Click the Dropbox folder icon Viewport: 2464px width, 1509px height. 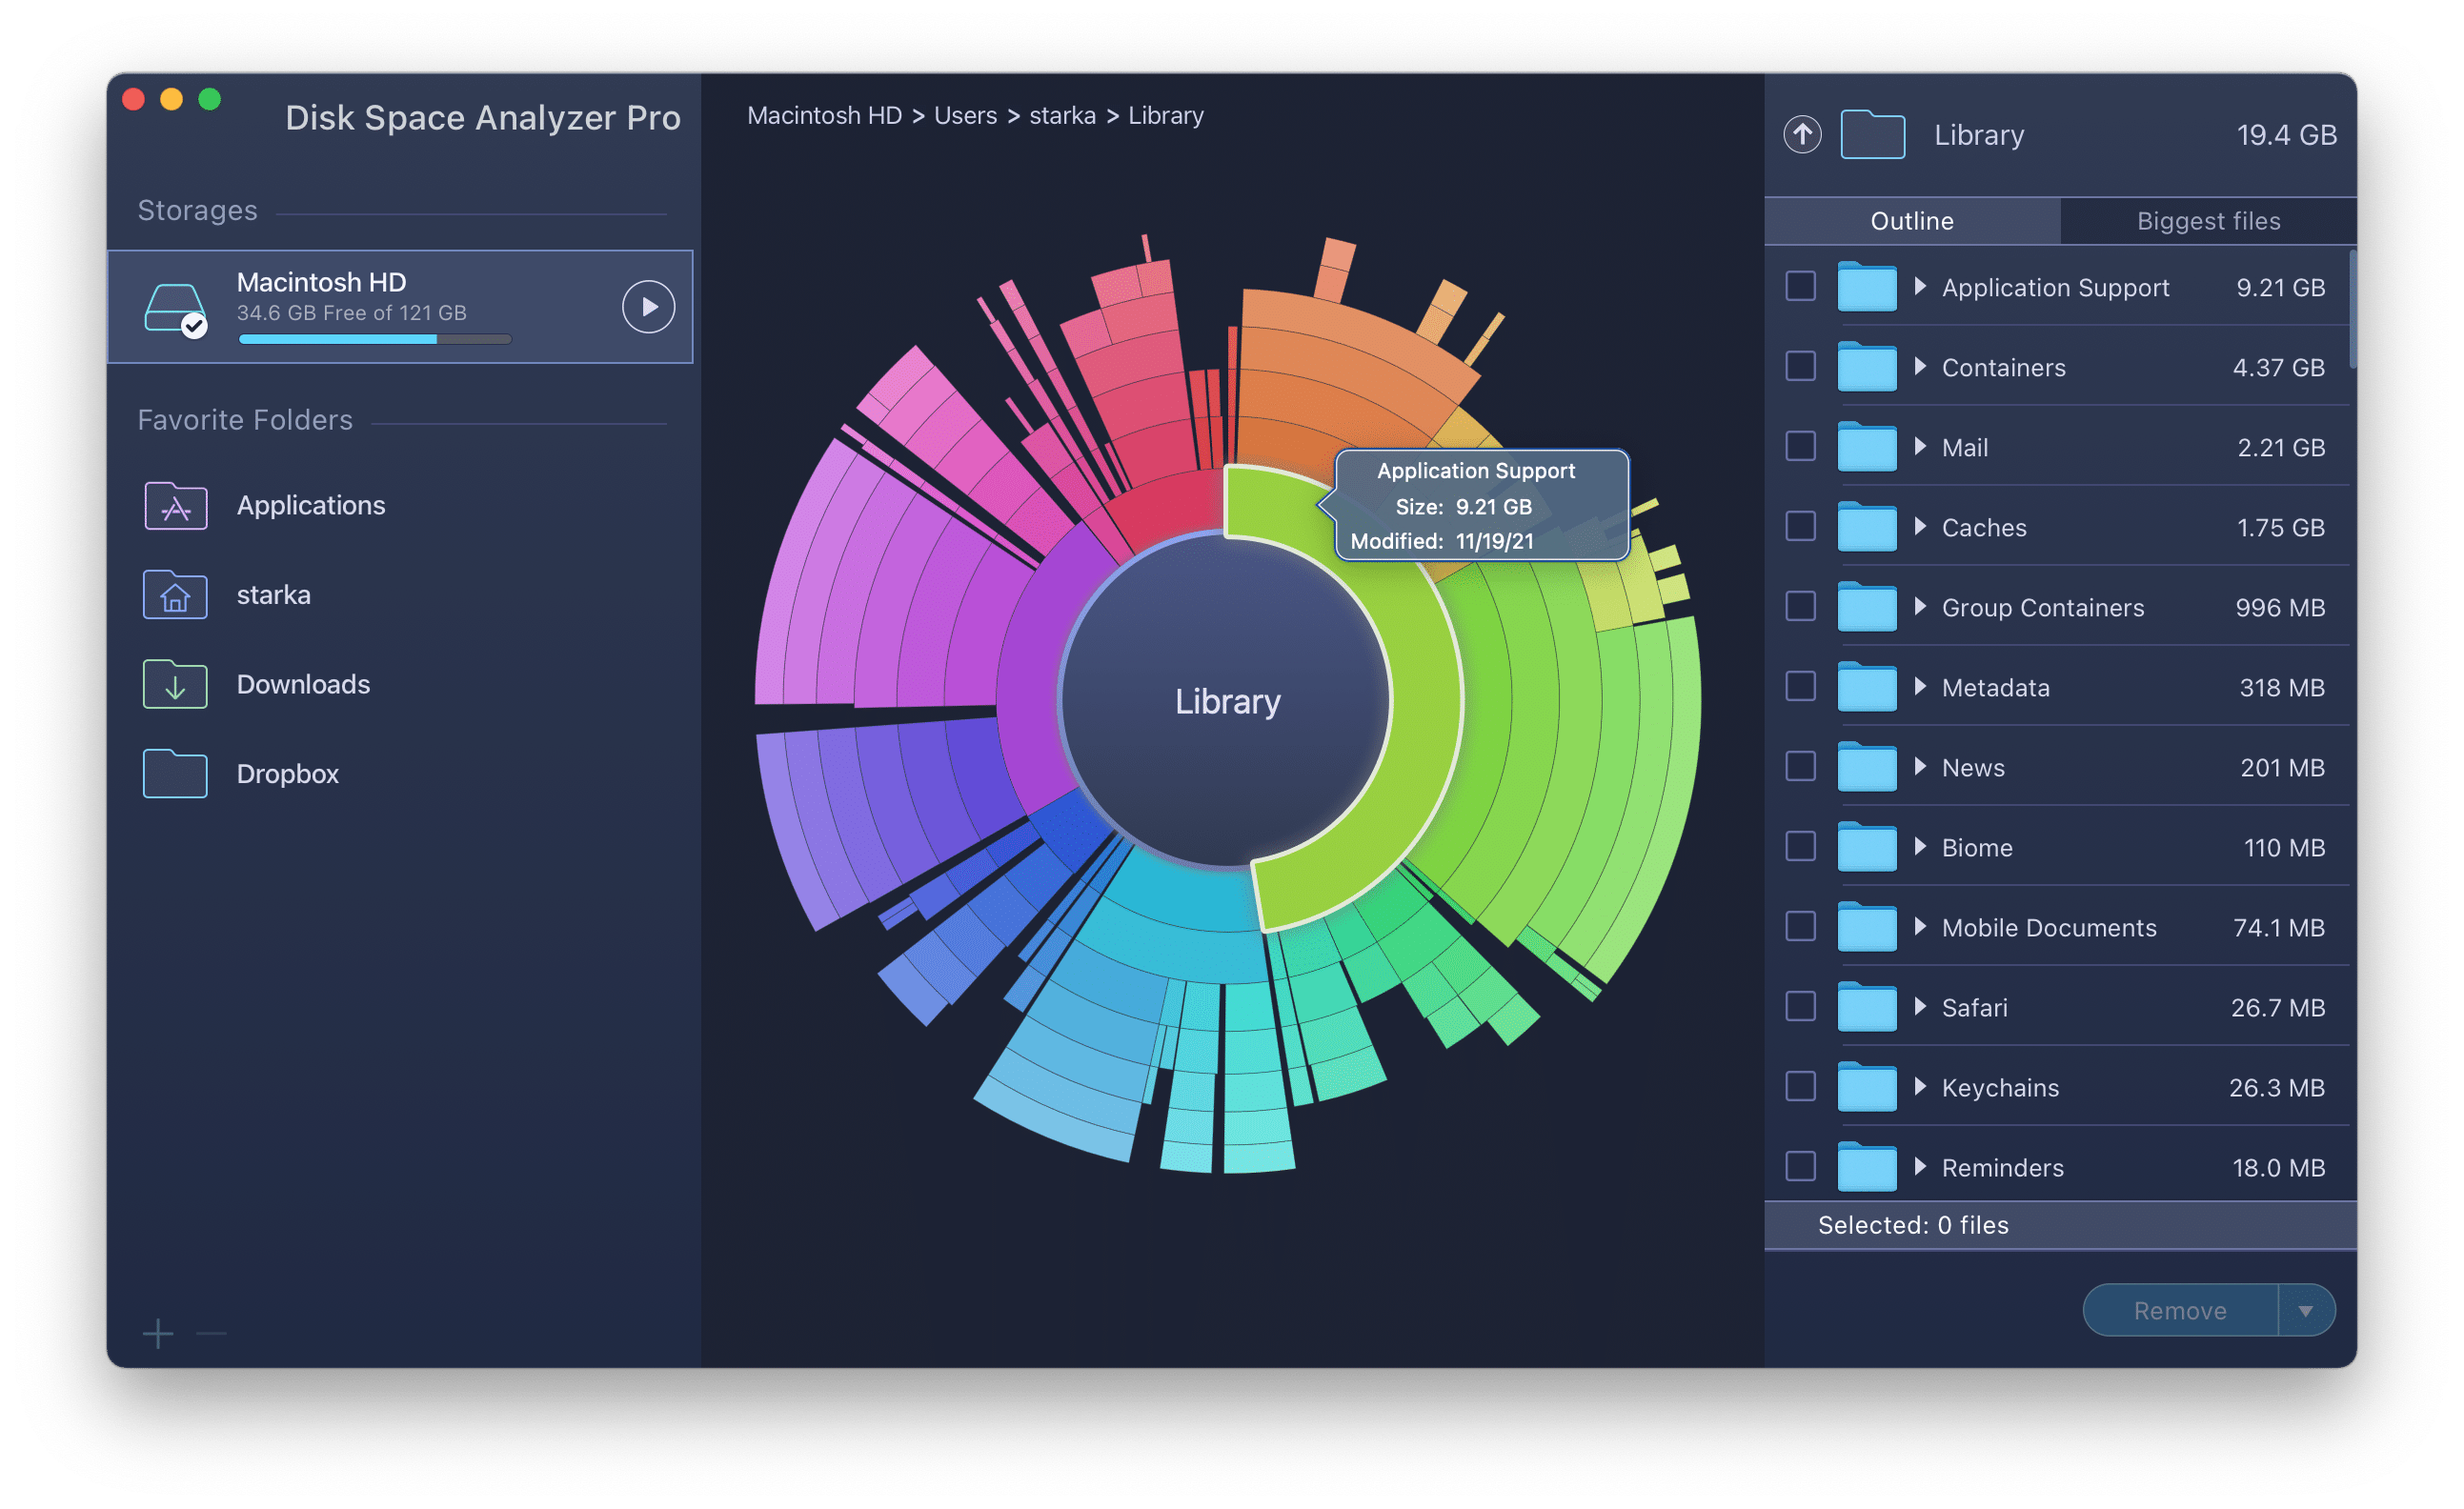(x=175, y=774)
